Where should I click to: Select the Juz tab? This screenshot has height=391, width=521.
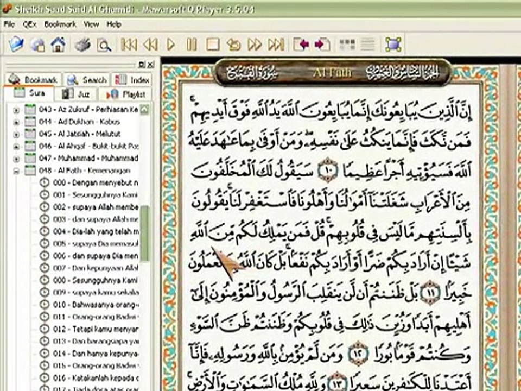[x=76, y=94]
